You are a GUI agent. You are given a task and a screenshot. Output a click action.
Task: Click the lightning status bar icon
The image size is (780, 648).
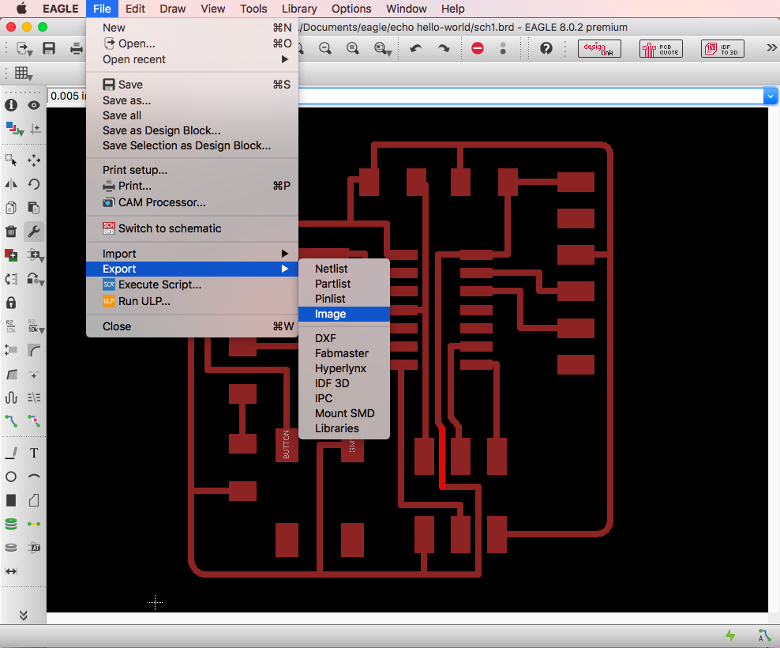tap(730, 635)
